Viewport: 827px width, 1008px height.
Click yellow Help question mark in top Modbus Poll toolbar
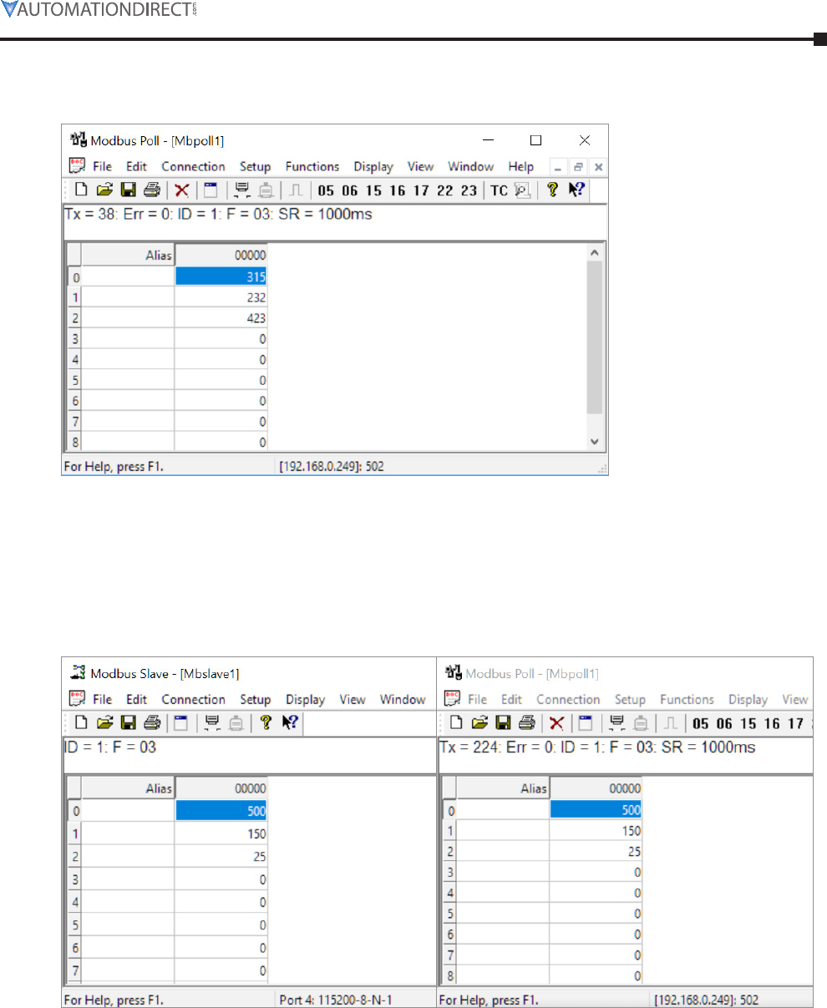coord(552,190)
